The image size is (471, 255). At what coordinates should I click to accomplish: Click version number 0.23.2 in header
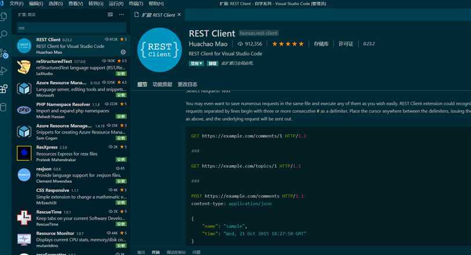(369, 44)
